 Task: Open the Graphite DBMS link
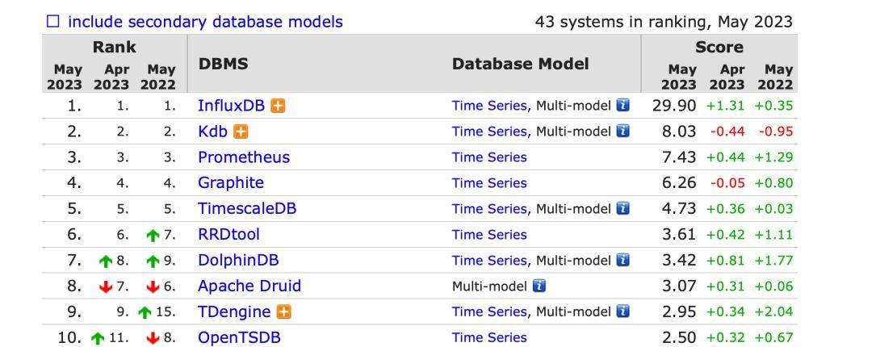(x=231, y=183)
